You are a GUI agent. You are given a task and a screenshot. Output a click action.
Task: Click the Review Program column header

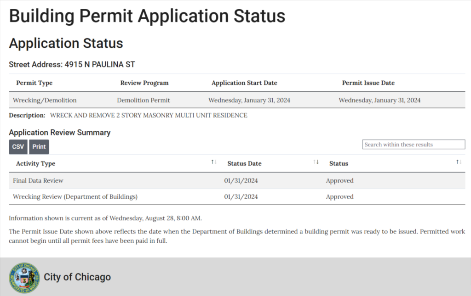click(144, 83)
